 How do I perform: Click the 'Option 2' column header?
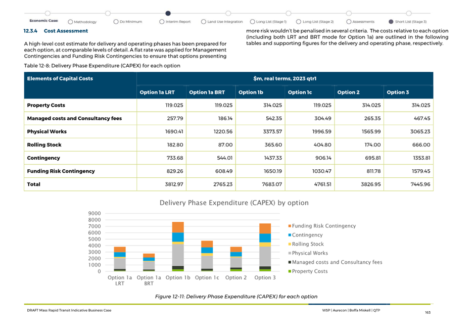(x=348, y=92)
